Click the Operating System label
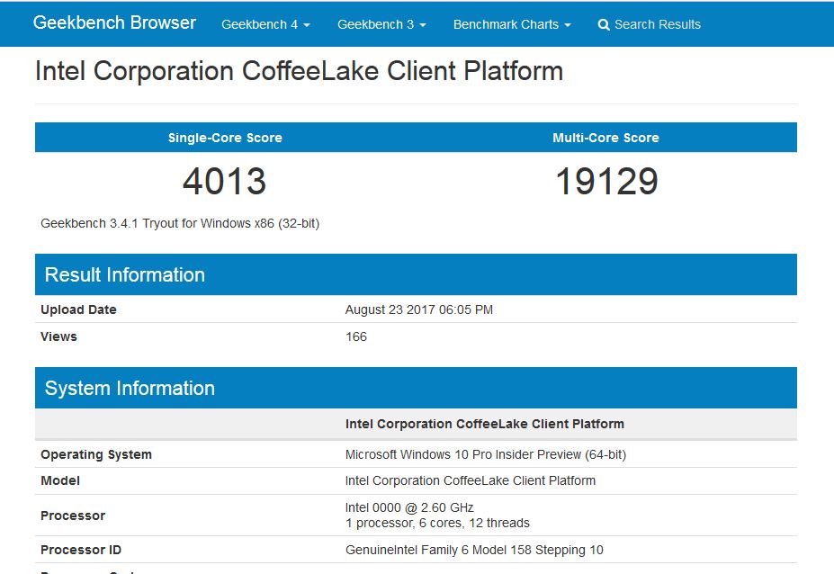Image resolution: width=834 pixels, height=574 pixels. 96,455
